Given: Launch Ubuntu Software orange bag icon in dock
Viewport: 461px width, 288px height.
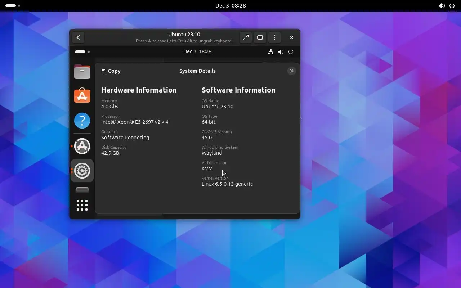Looking at the screenshot, I should point(82,96).
